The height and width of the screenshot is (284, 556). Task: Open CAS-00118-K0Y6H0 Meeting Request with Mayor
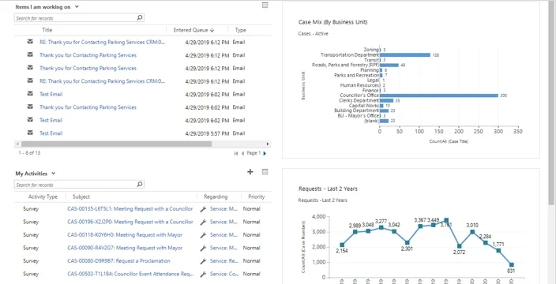[x=125, y=235]
